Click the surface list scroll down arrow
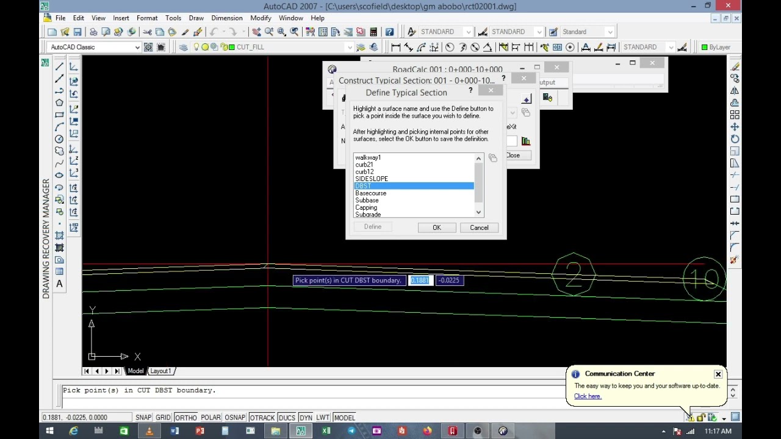This screenshot has height=439, width=781. 478,212
